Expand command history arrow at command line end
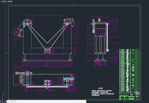149x103 pixels. click(85, 102)
